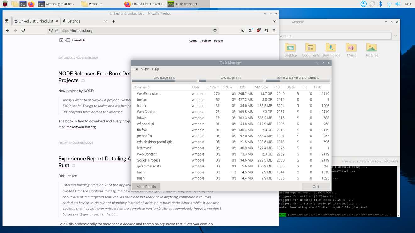Open the volume control tray icon
415x233 pixels.
pyautogui.click(x=398, y=4)
